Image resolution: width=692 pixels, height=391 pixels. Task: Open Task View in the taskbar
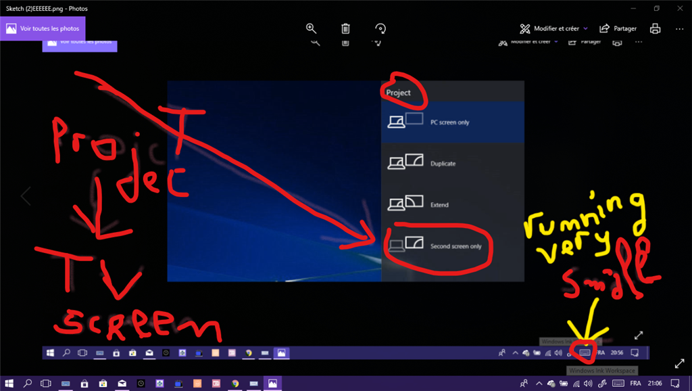pyautogui.click(x=46, y=384)
